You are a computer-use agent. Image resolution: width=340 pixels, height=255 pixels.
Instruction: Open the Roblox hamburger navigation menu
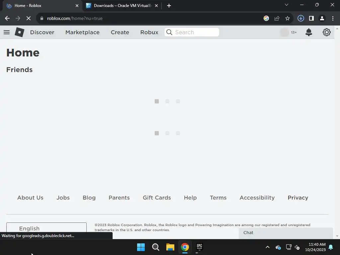pos(7,32)
